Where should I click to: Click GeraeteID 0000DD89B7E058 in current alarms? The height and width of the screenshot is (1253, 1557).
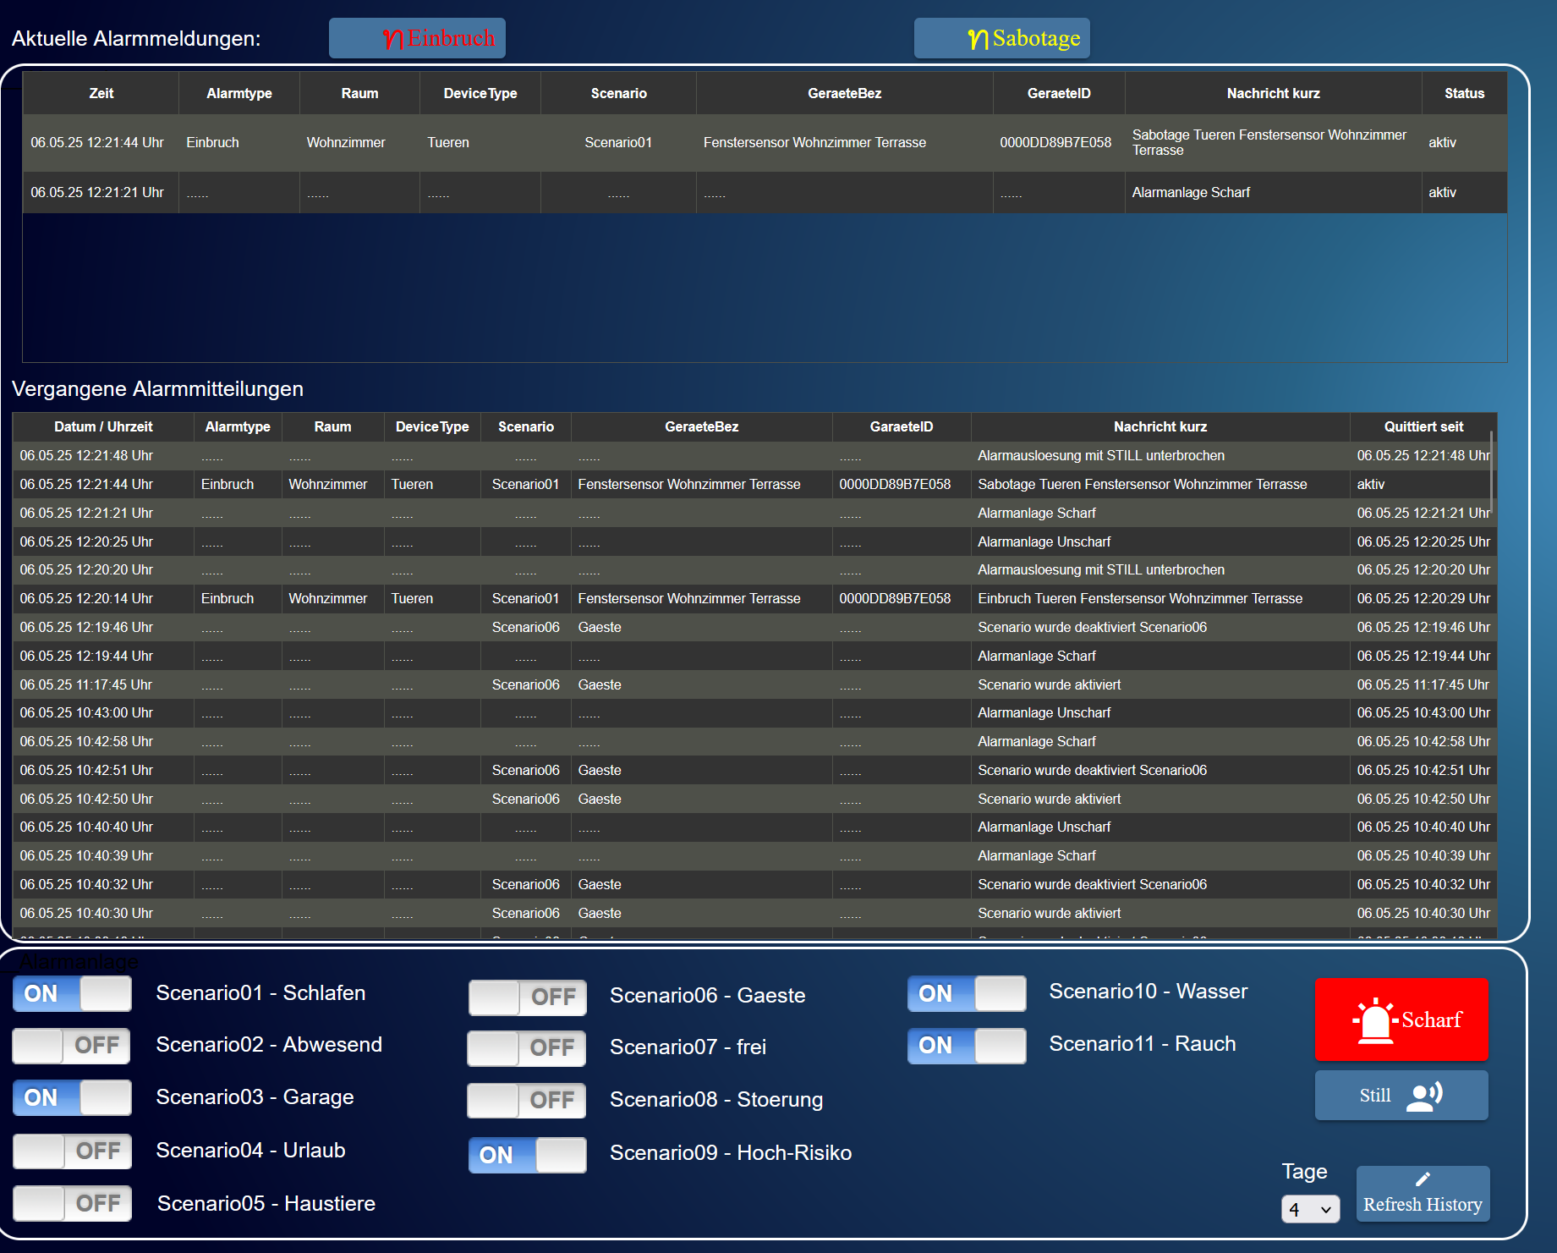click(1055, 143)
